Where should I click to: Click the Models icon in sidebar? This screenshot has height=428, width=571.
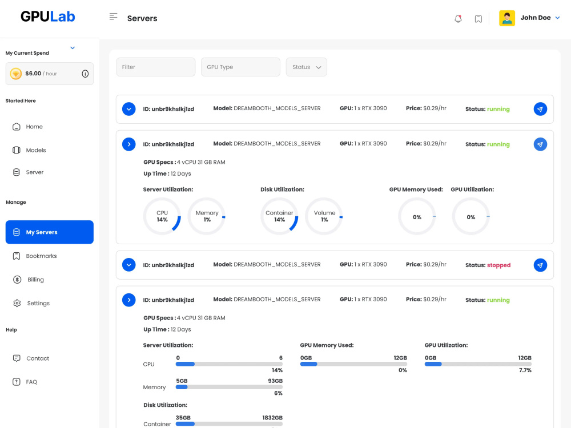[17, 150]
